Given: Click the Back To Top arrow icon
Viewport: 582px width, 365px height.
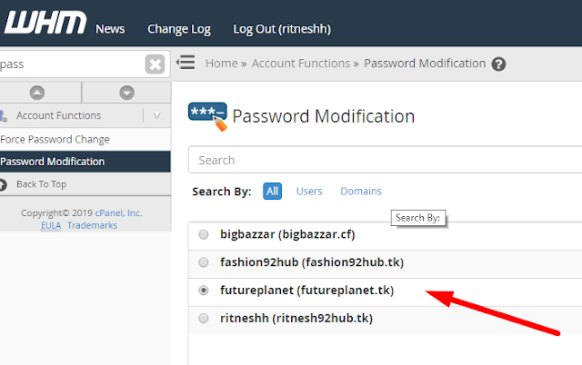Looking at the screenshot, I should pos(3,184).
